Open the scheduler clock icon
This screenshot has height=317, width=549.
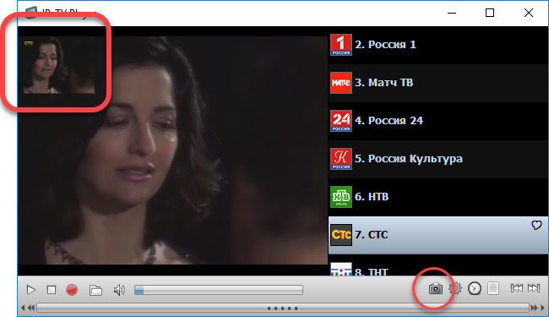pos(475,288)
